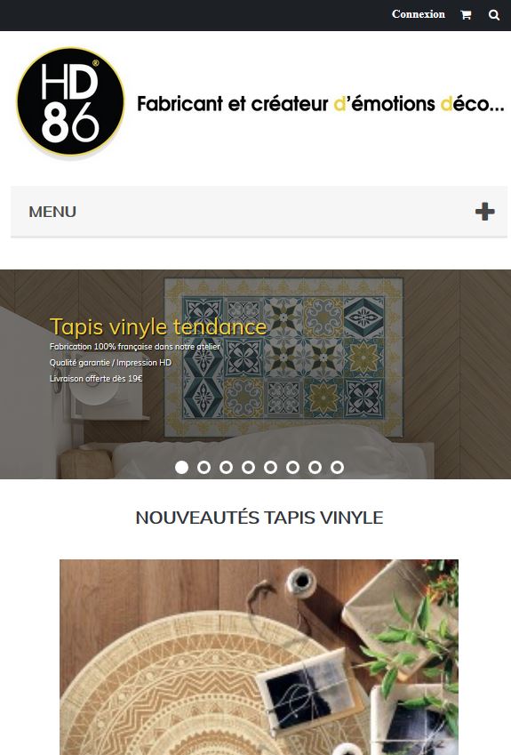
Task: Click the Livraison offerte dès 19€ text
Action: click(x=96, y=379)
